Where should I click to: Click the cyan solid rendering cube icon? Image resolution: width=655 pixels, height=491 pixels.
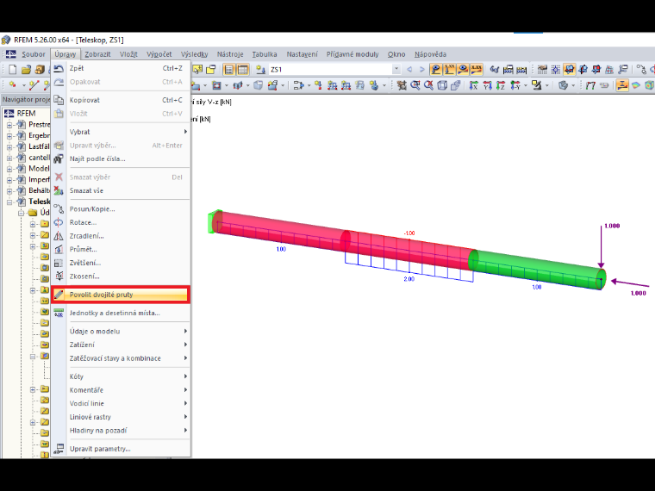(649, 85)
